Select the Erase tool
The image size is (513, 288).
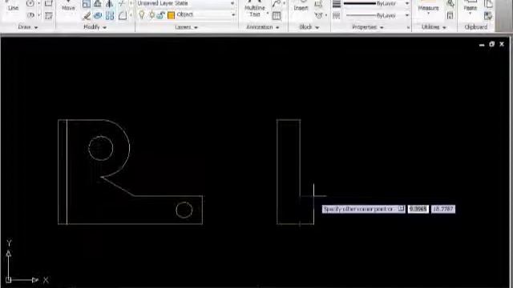pyautogui.click(x=87, y=15)
